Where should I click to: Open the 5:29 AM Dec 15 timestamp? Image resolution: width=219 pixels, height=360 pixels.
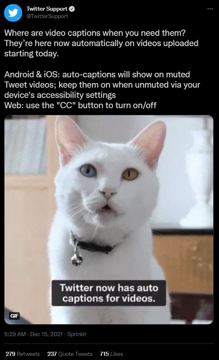click(33, 334)
